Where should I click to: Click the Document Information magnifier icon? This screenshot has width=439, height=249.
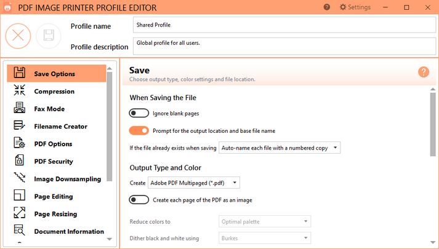19,230
